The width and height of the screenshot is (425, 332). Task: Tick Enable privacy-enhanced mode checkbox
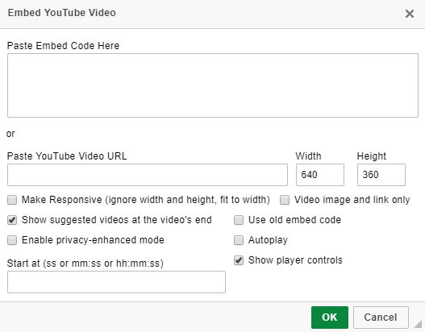12,240
